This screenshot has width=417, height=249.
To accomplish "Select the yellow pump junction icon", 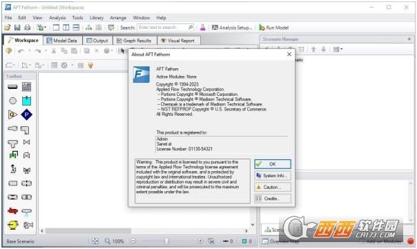I will pyautogui.click(x=12, y=225).
